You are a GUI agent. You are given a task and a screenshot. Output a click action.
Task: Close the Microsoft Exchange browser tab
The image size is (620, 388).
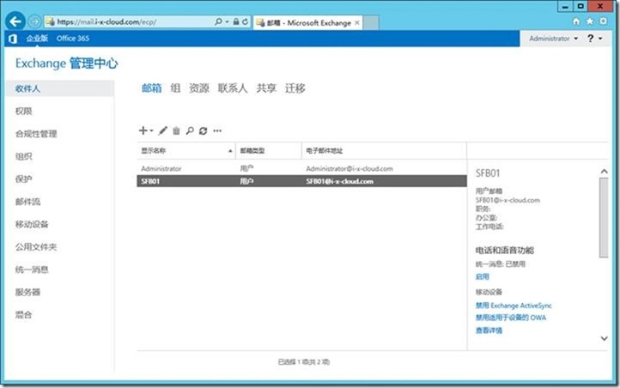click(x=357, y=22)
